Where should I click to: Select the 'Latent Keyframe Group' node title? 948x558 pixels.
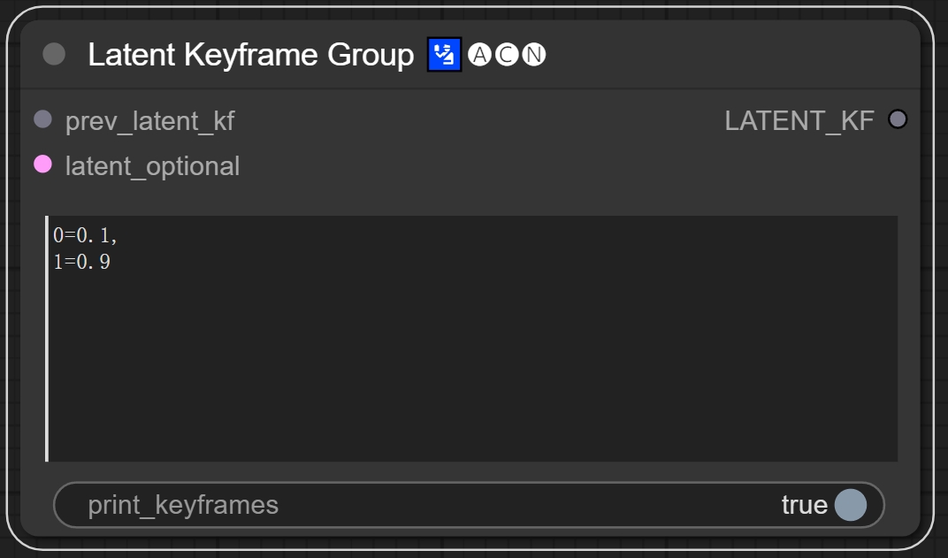[250, 55]
